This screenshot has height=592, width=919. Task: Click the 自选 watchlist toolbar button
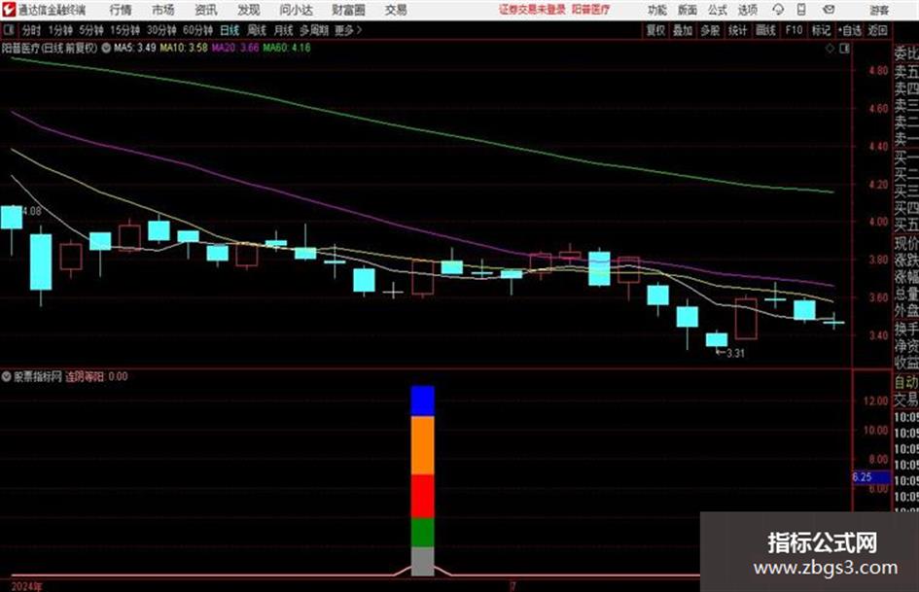click(x=850, y=30)
